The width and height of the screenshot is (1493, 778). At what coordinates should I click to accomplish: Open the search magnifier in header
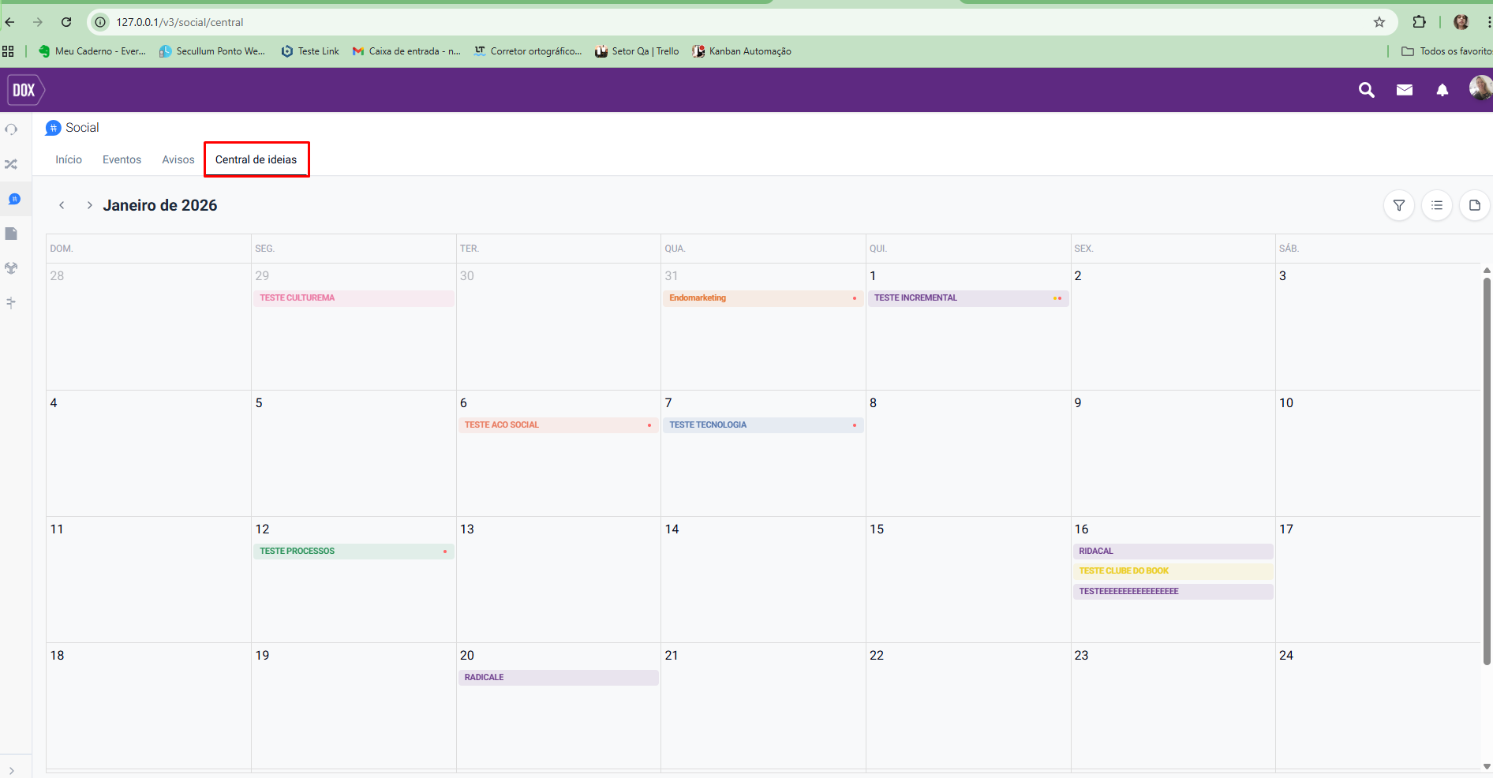coord(1366,90)
